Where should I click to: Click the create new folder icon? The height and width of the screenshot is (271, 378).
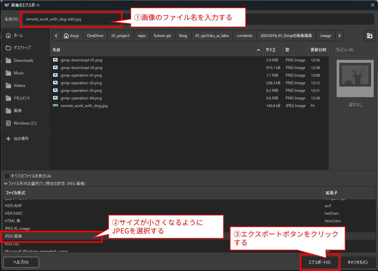pos(369,36)
